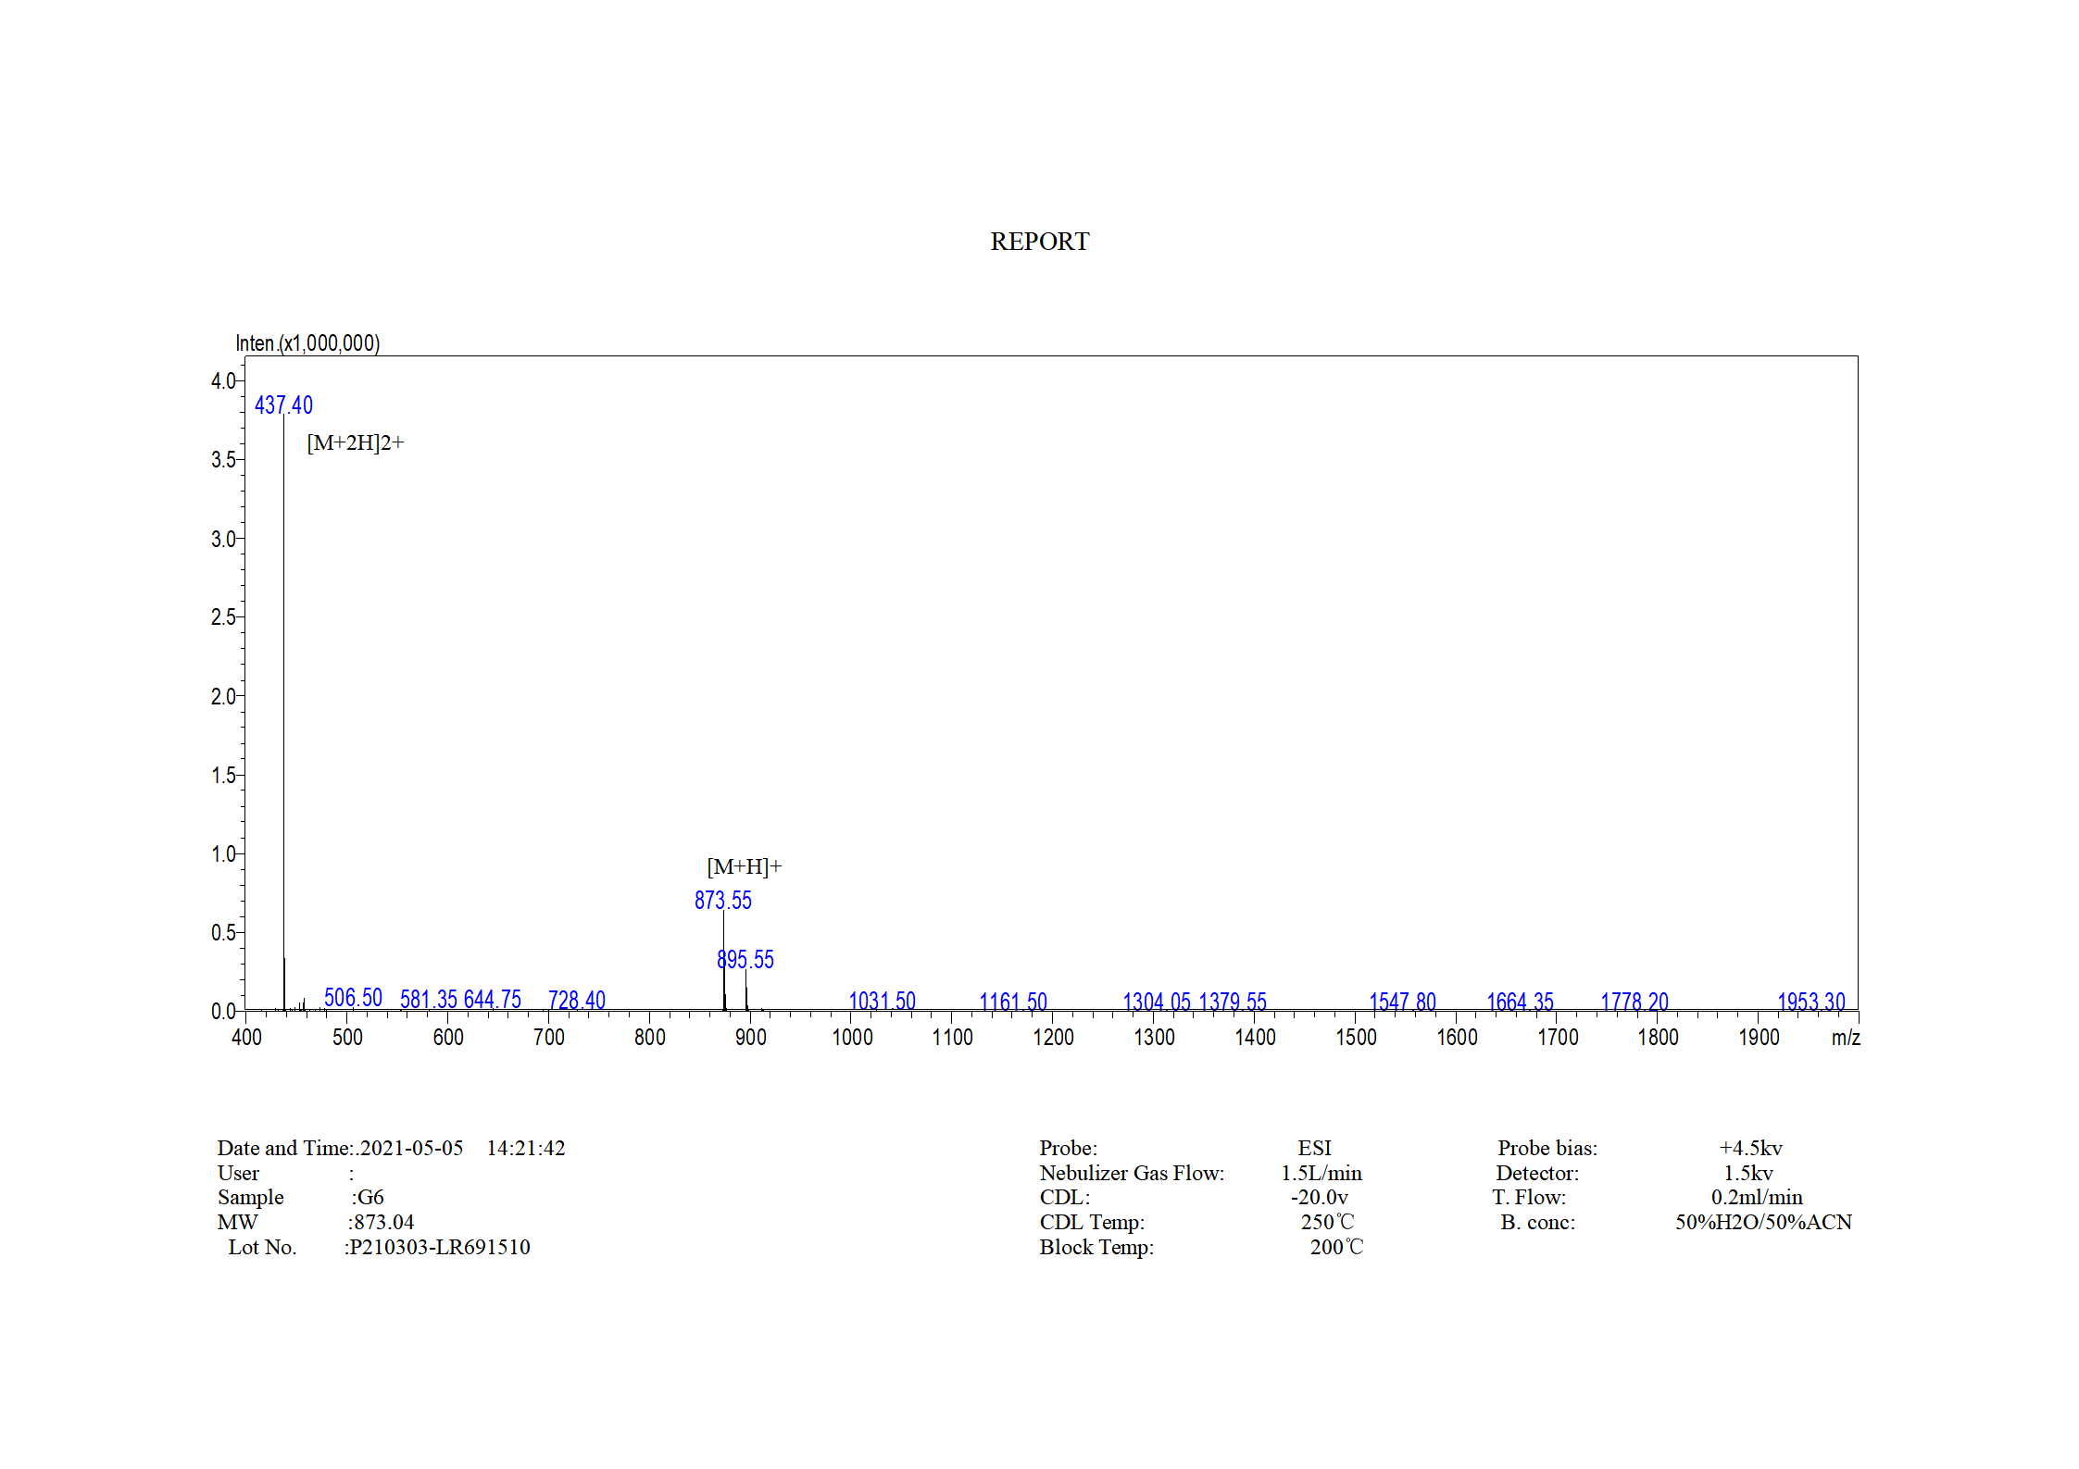Image resolution: width=2079 pixels, height=1469 pixels.
Task: Select the Lot No. P210303-LR691510 value
Action: 439,1248
